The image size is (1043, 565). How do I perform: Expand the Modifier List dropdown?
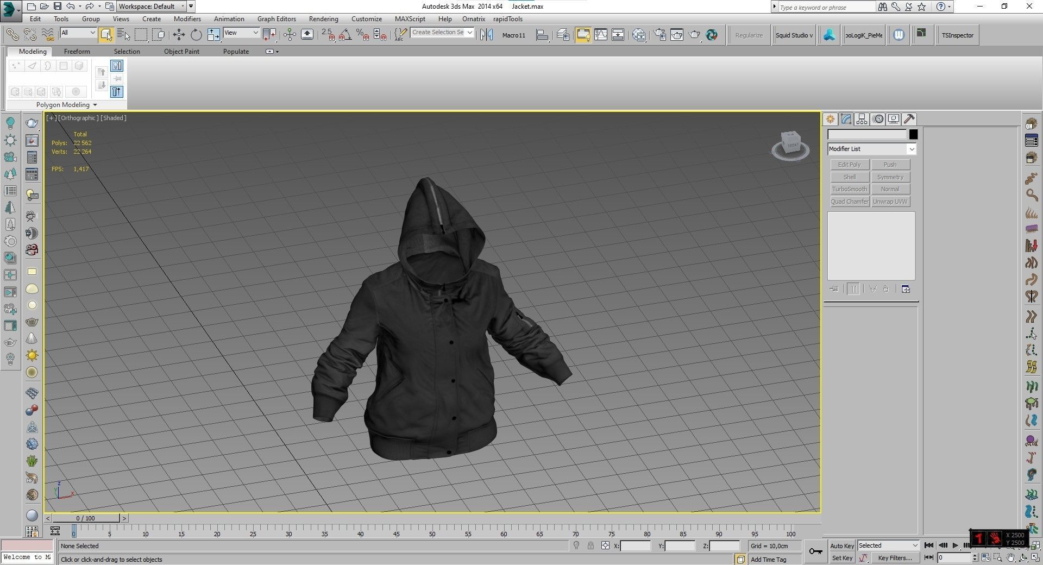tap(872, 149)
